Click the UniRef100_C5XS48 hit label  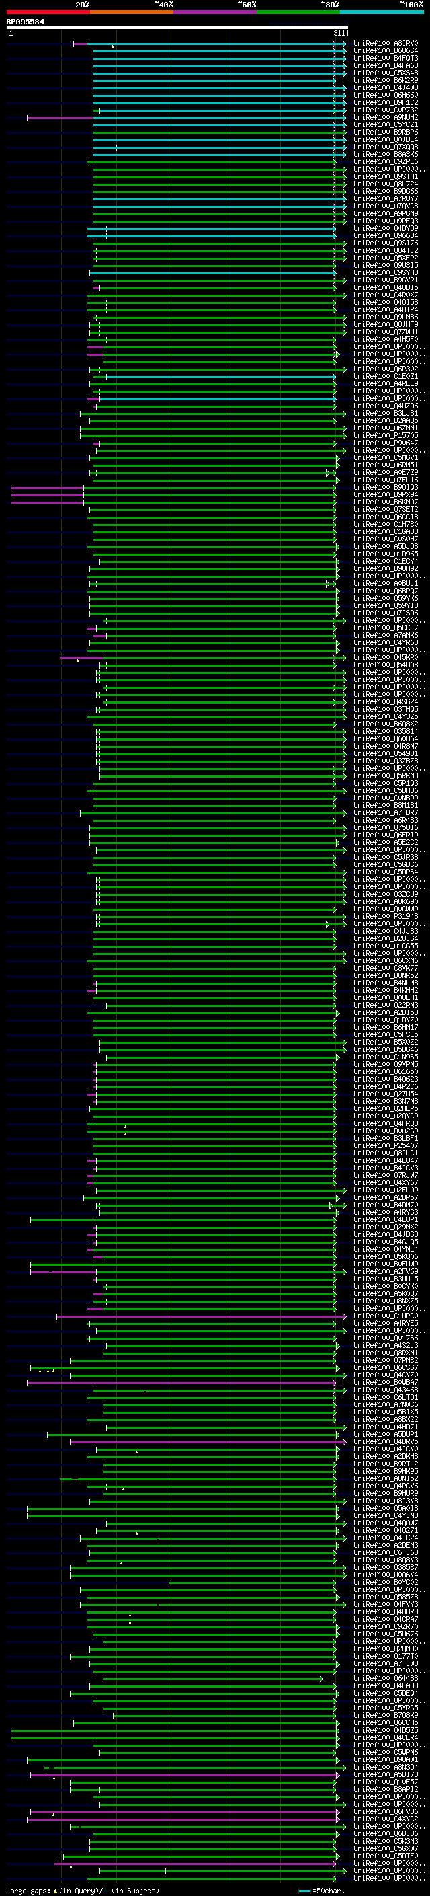click(x=385, y=73)
